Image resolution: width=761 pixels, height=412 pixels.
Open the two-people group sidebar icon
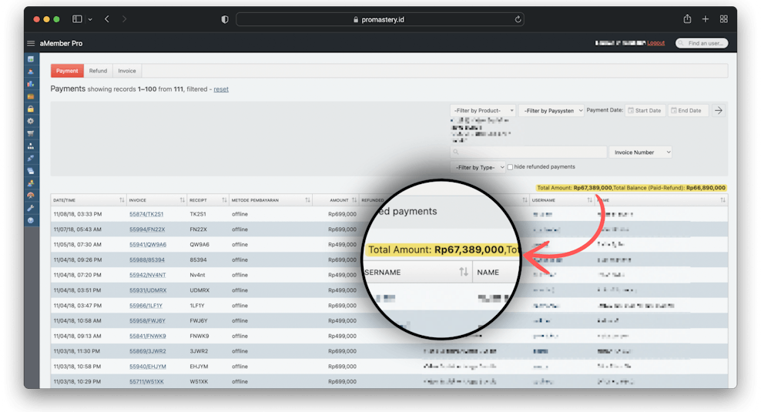(x=31, y=183)
